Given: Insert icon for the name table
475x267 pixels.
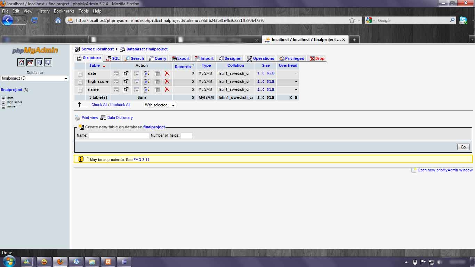Looking at the screenshot, I should tap(147, 90).
